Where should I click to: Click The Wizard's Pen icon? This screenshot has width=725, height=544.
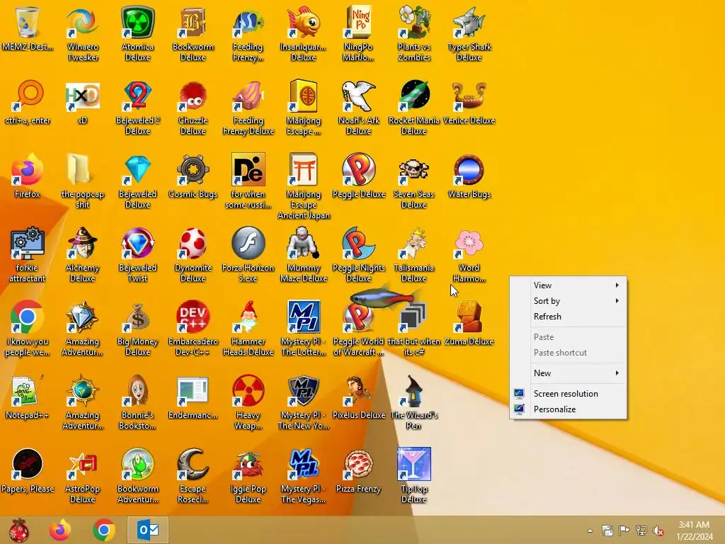[413, 390]
